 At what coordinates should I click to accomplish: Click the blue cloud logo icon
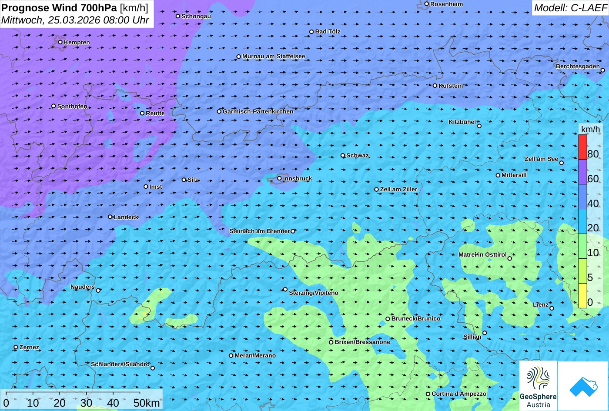pyautogui.click(x=583, y=386)
